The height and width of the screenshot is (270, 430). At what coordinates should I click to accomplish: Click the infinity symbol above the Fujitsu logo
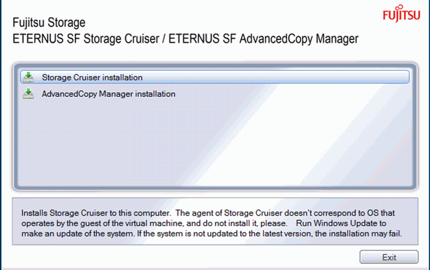point(399,7)
